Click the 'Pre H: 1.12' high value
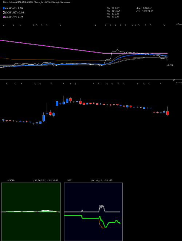This screenshot has height=241, width=182. tap(113, 11)
